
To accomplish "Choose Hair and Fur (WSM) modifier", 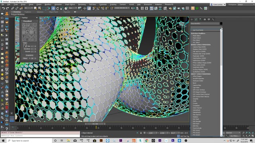I will point(199,52).
